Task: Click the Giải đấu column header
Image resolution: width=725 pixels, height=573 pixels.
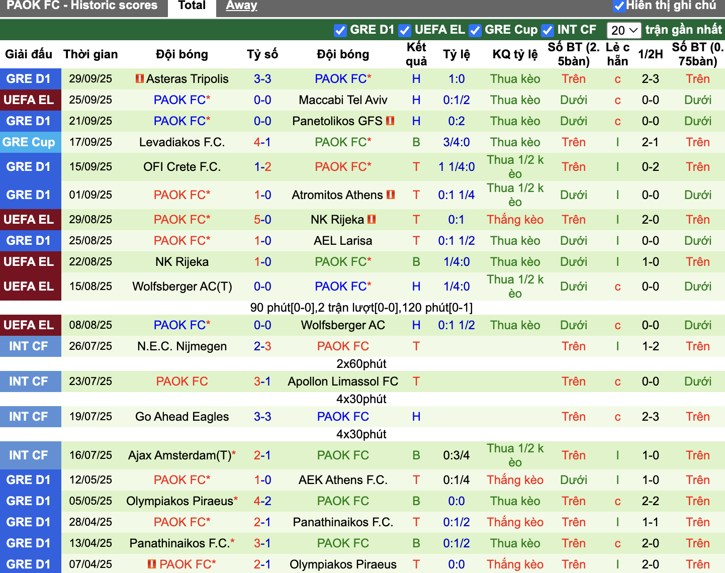Action: [x=29, y=54]
